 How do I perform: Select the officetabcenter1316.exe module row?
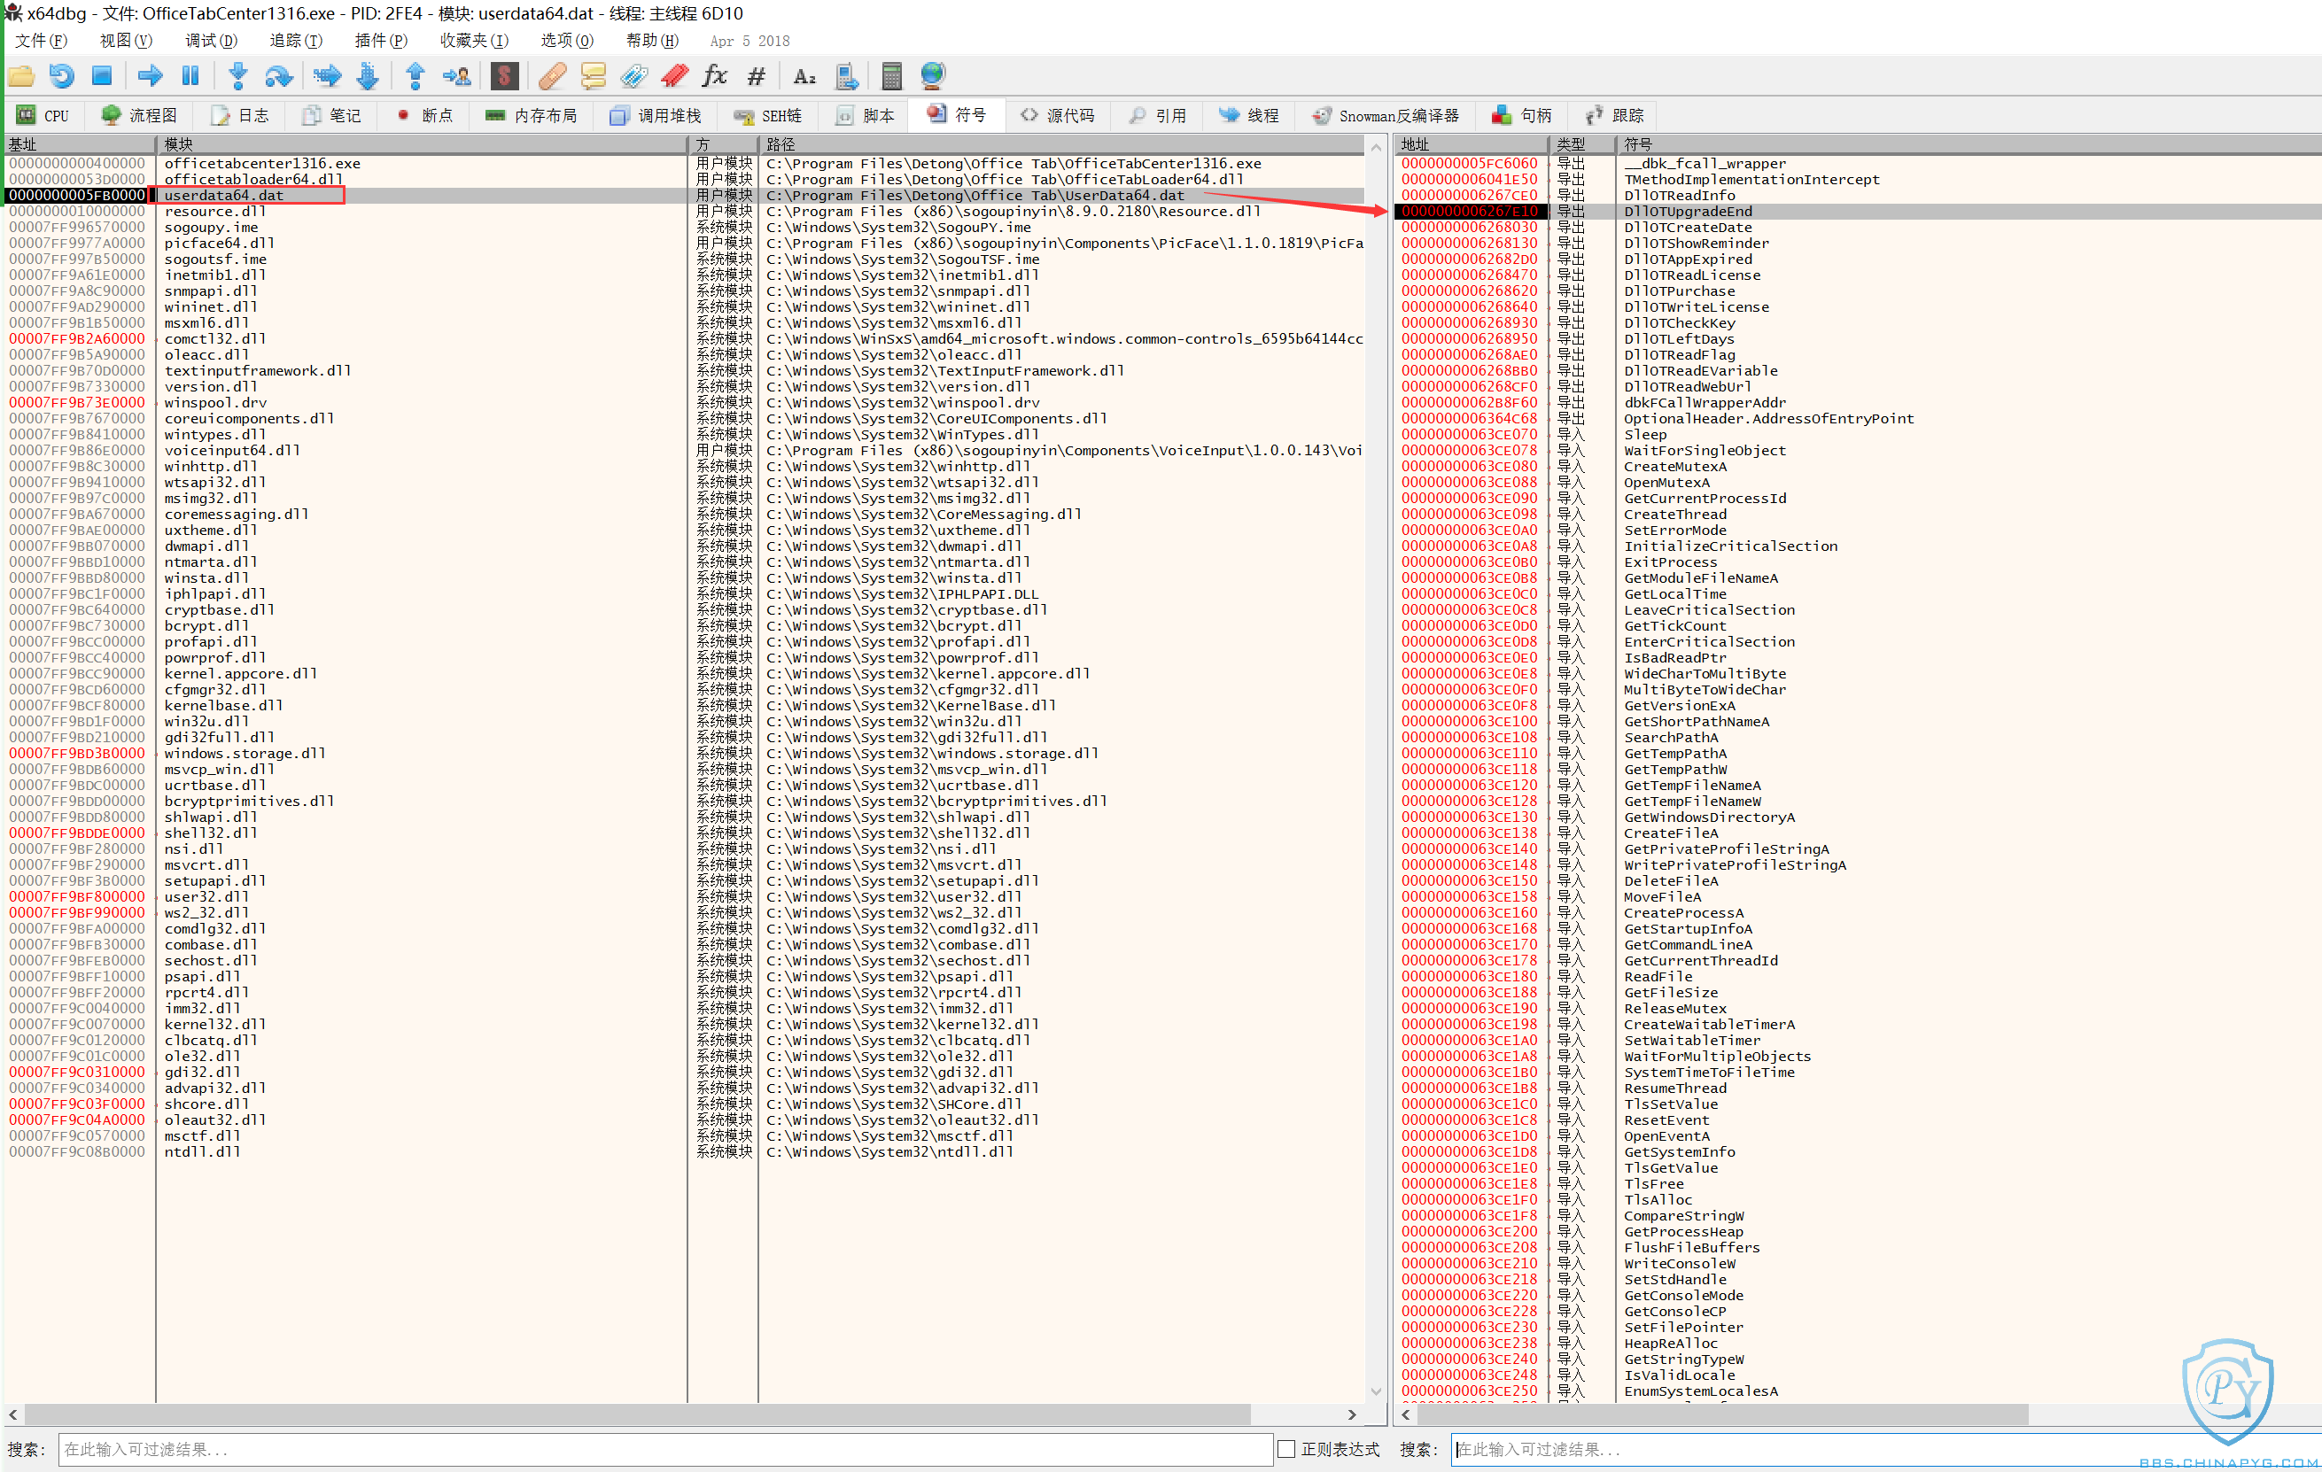point(684,164)
